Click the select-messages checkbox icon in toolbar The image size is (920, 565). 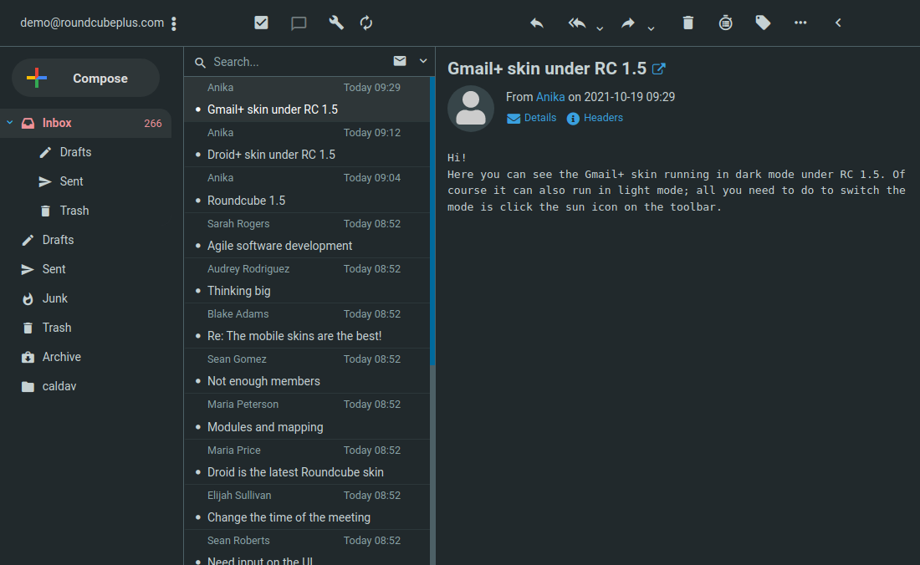pos(261,23)
